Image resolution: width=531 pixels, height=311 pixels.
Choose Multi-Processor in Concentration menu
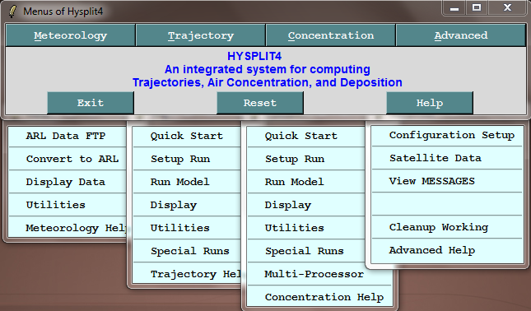click(319, 274)
